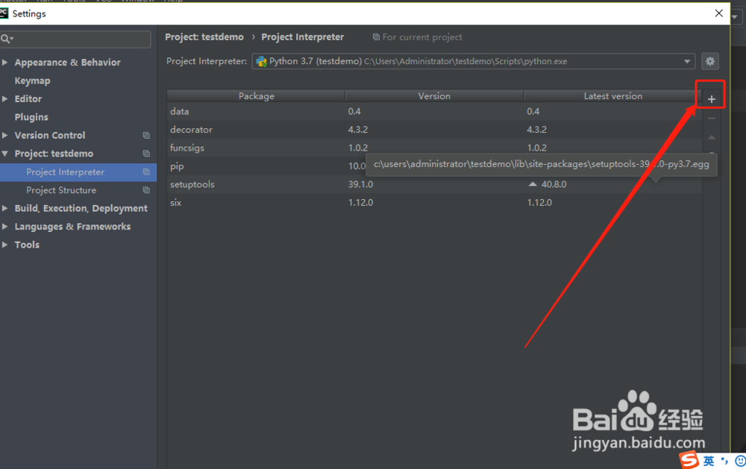The image size is (746, 469).
Task: Click decorator version 4.3.2 cell
Action: pyautogui.click(x=358, y=130)
